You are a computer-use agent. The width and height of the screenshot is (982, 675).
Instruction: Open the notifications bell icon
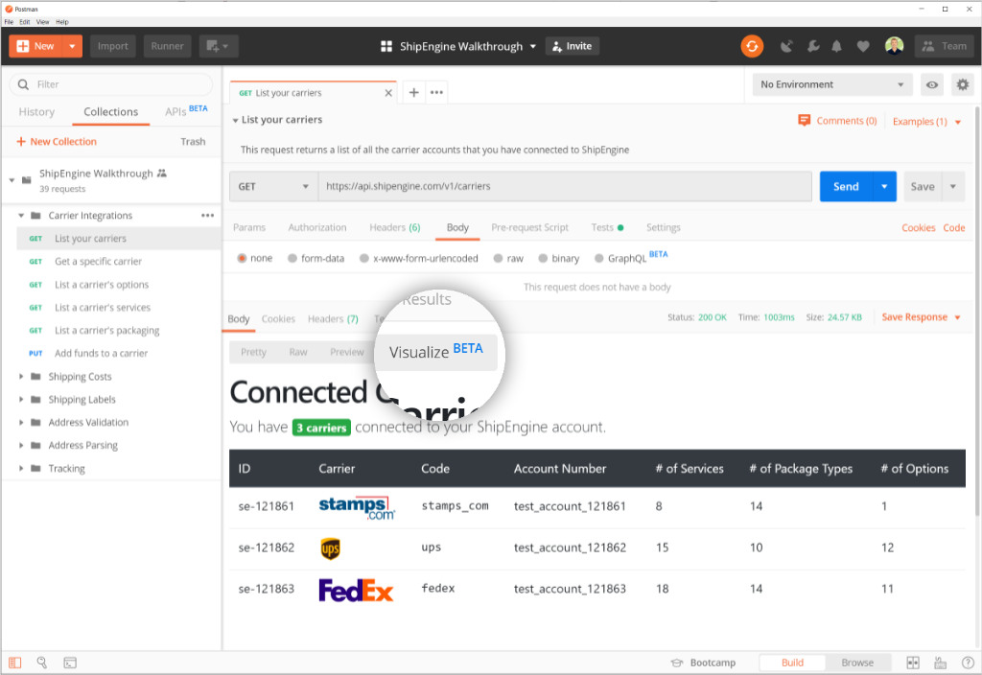pyautogui.click(x=837, y=46)
